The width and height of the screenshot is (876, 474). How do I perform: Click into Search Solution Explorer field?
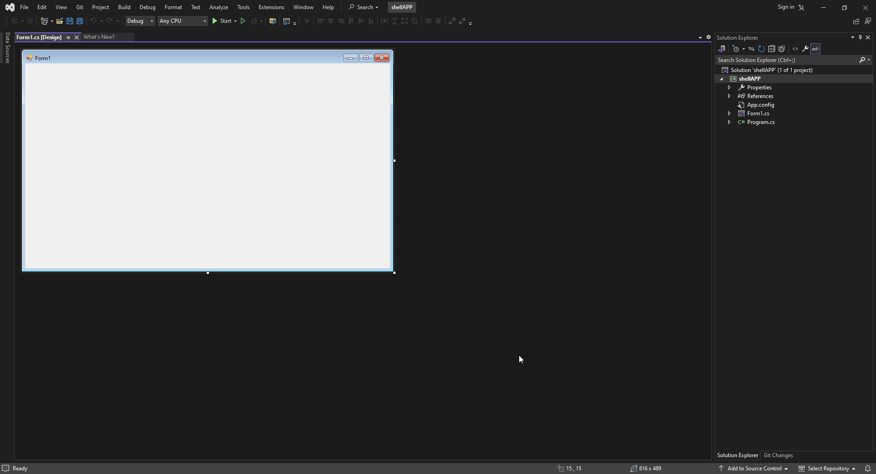(x=787, y=60)
